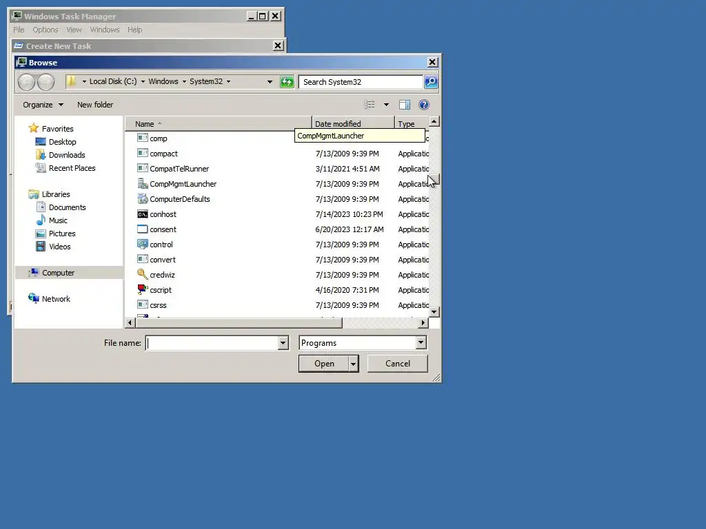
Task: Select the csrss file icon
Action: [142, 305]
